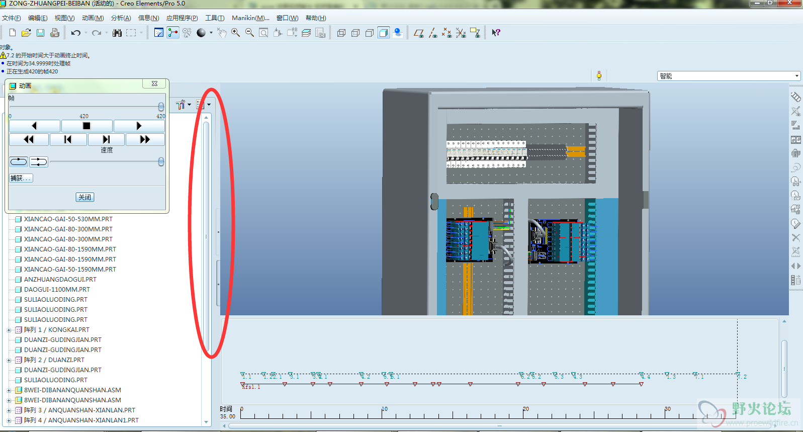The image size is (803, 432).
Task: Open the 应用程序(P) menu
Action: point(182,18)
